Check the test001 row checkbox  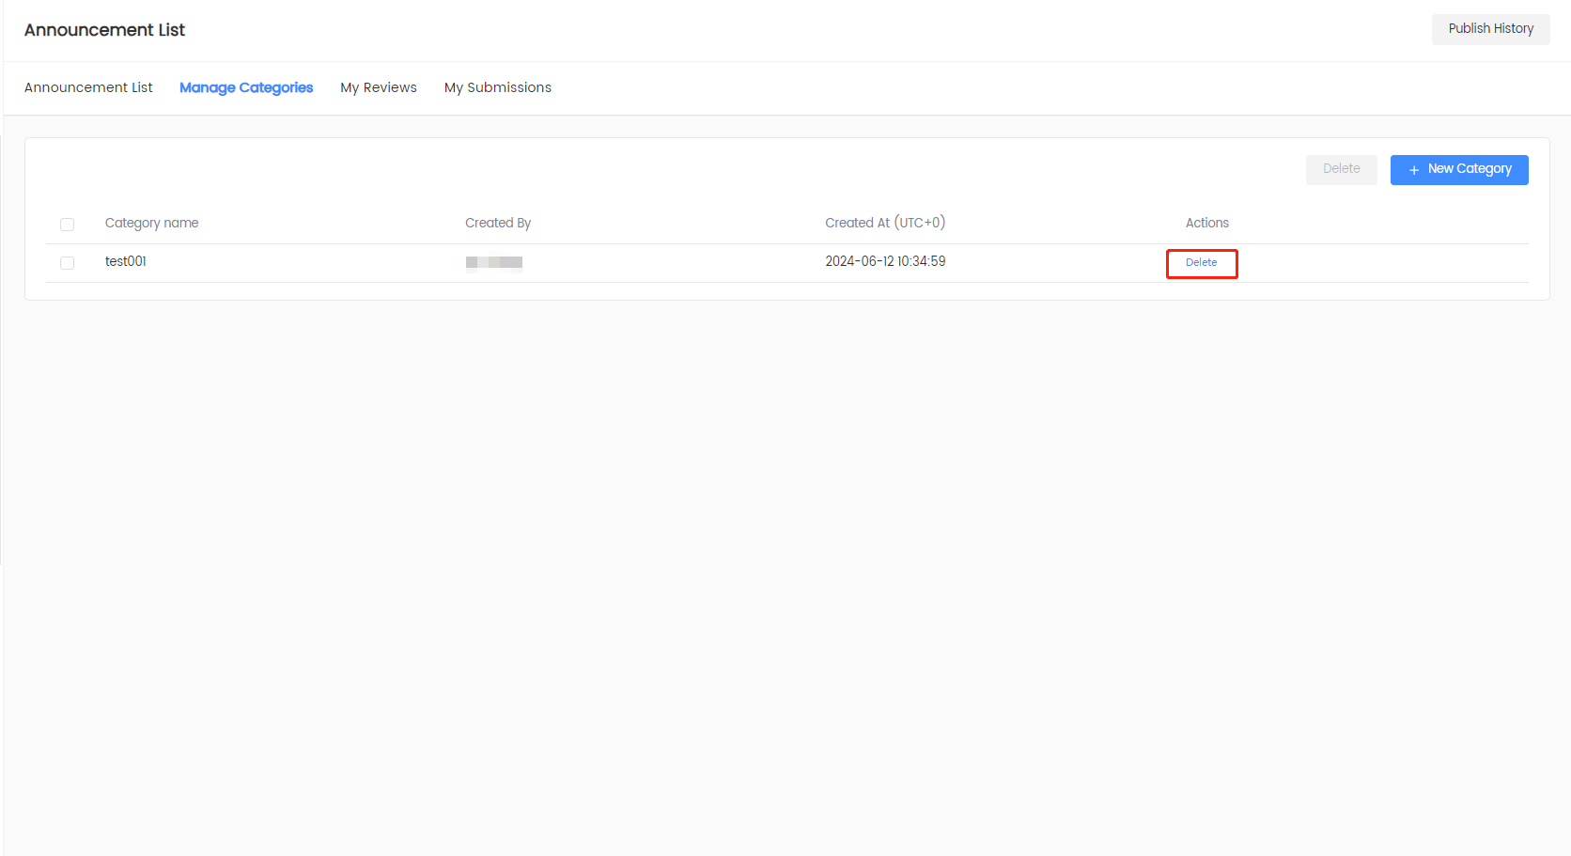pyautogui.click(x=67, y=263)
